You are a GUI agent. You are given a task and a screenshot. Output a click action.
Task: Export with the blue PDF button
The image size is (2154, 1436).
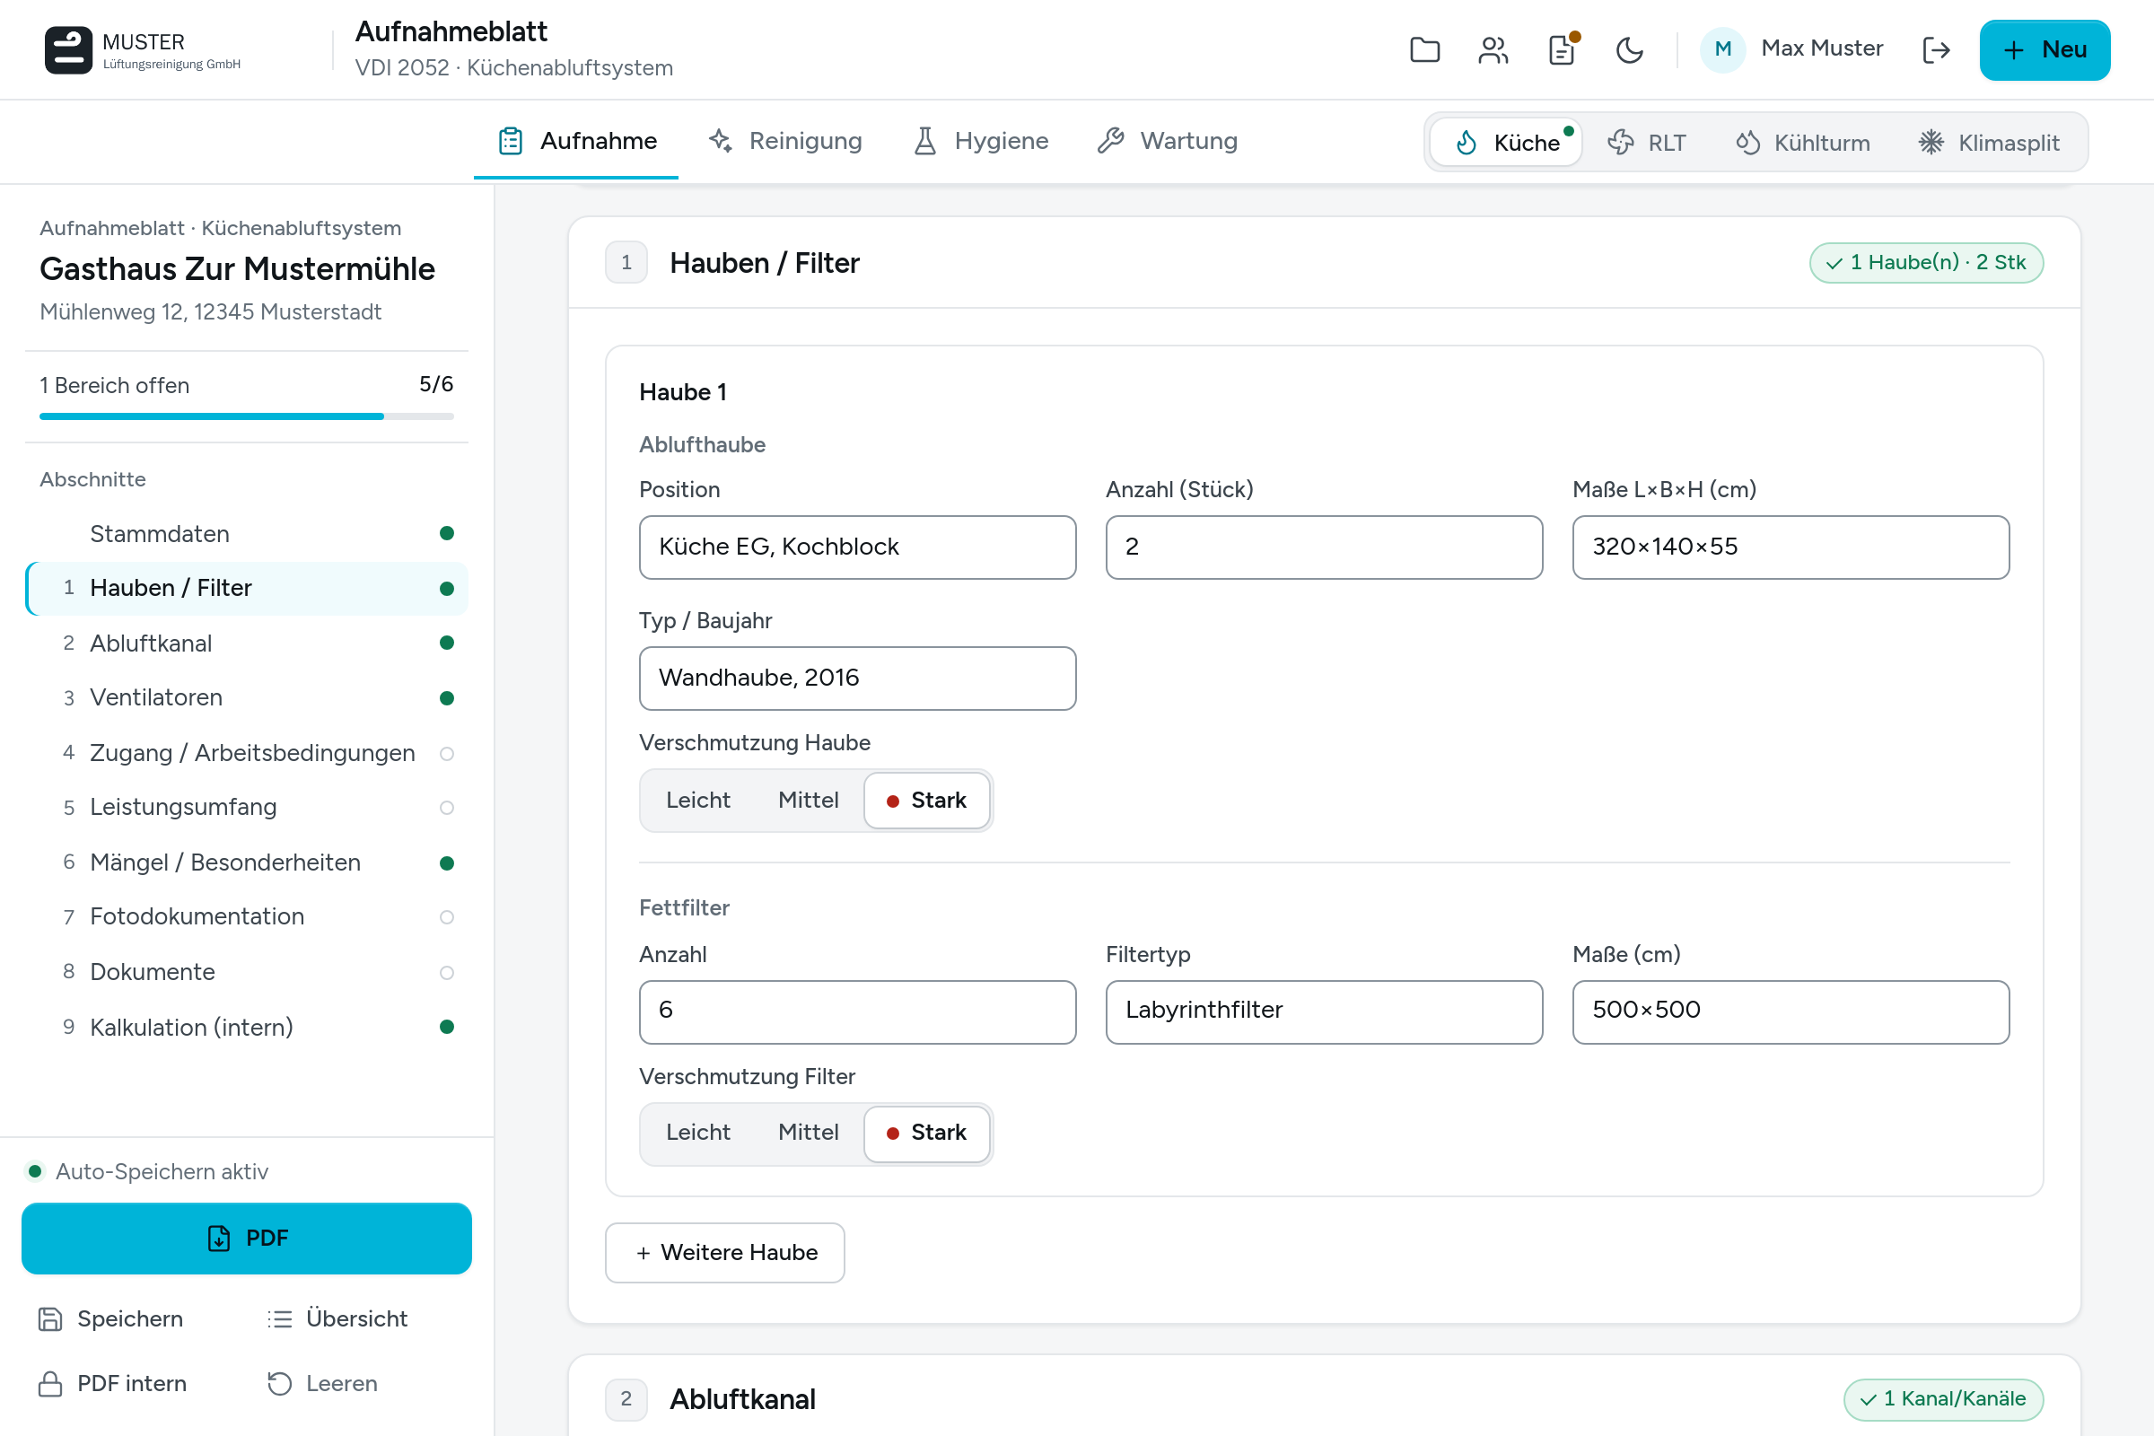[246, 1239]
